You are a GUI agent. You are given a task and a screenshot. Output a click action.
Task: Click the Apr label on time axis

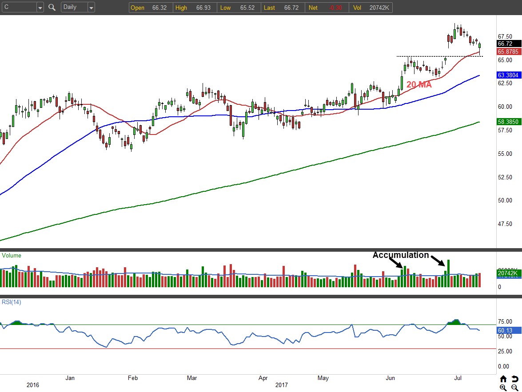(263, 378)
